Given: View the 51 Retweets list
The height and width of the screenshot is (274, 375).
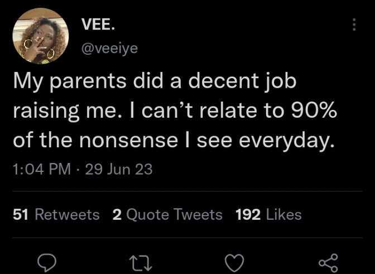Looking at the screenshot, I should [x=56, y=214].
